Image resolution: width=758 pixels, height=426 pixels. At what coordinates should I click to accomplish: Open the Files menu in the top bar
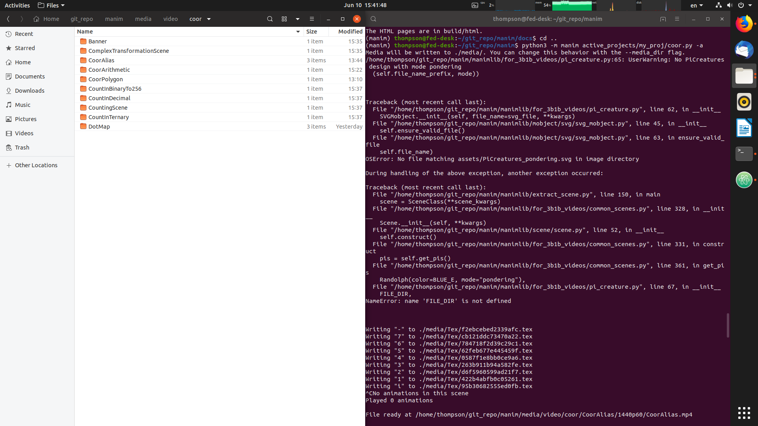tap(51, 5)
